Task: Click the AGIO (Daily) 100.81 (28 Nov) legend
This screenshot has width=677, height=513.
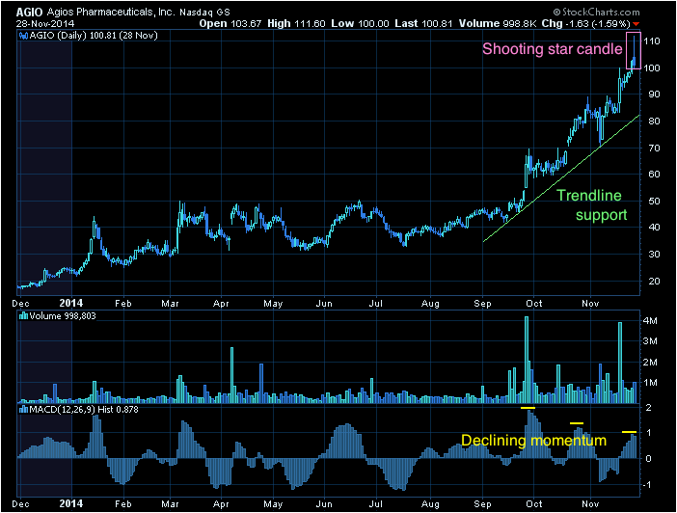Action: click(x=94, y=36)
